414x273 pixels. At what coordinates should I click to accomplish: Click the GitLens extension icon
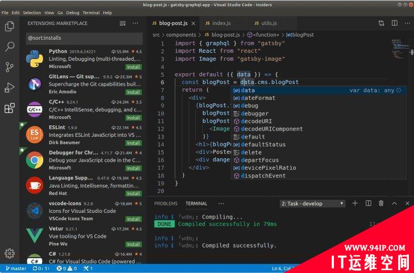click(x=35, y=84)
